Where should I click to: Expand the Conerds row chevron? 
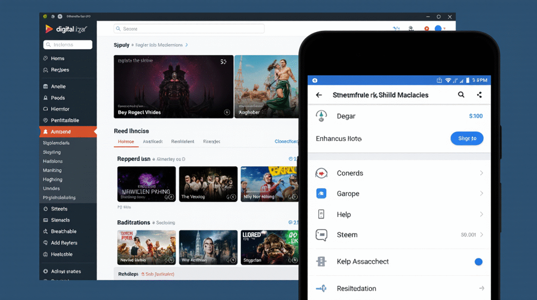(x=481, y=173)
